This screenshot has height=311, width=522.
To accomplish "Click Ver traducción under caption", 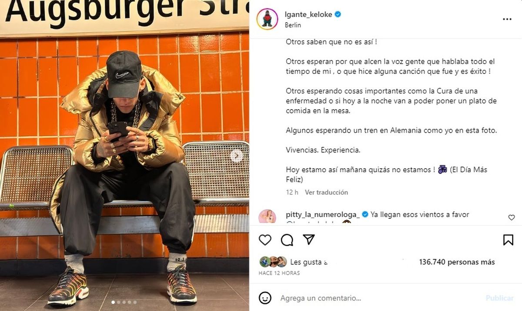I will point(326,192).
